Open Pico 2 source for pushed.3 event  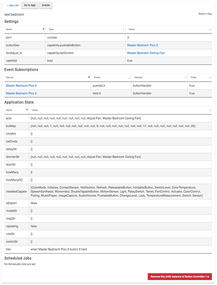(21, 85)
